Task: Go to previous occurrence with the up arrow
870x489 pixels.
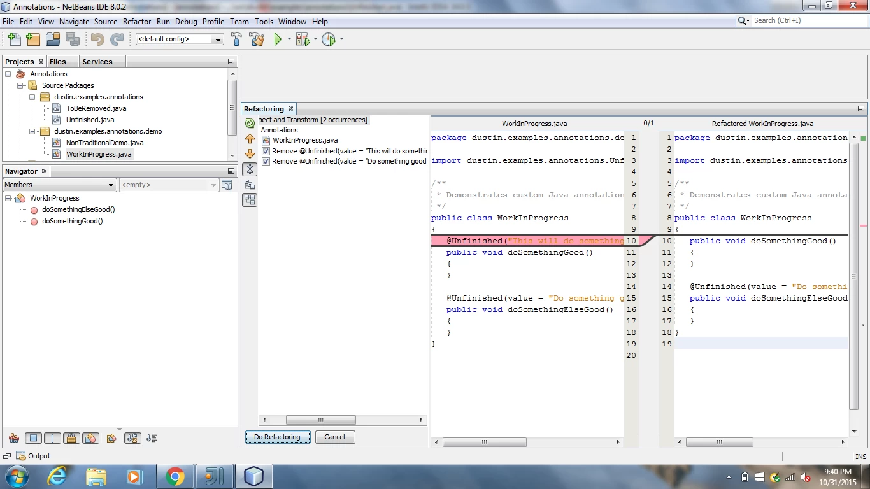Action: [250, 138]
